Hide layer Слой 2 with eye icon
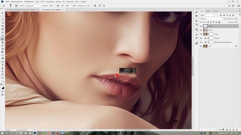The height and width of the screenshot is (135, 241). 201,30
